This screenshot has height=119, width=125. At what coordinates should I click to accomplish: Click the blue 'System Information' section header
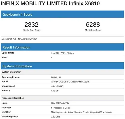62,66
